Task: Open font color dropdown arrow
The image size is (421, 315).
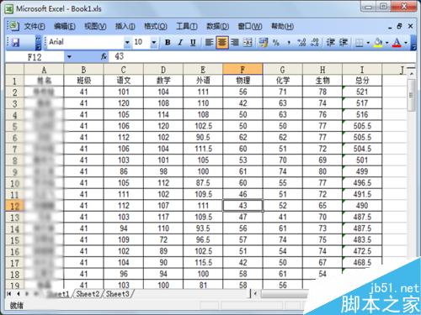Action: tap(406, 43)
